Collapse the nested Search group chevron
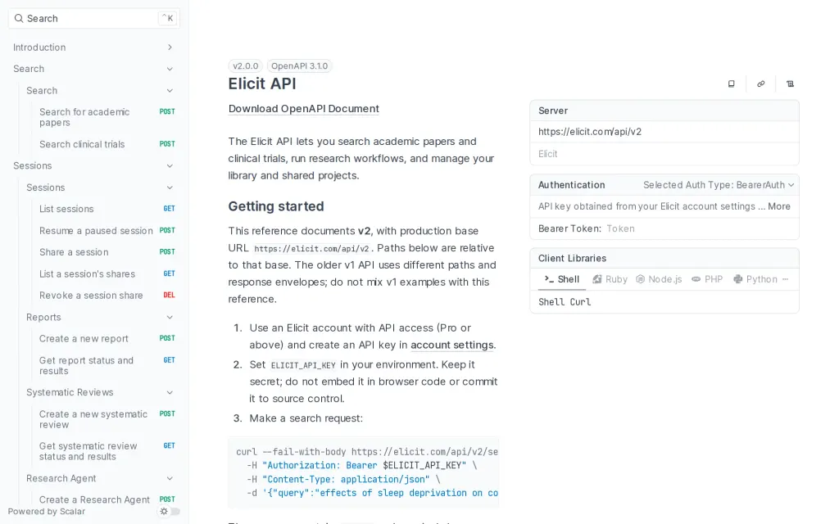The height and width of the screenshot is (524, 839). tap(170, 90)
